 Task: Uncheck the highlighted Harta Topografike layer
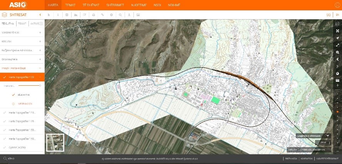[x=4, y=77]
